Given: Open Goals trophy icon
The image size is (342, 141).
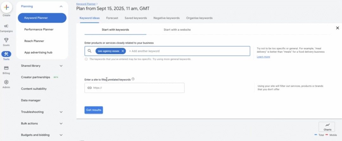Looking at the screenshot, I should (x=6, y=40).
